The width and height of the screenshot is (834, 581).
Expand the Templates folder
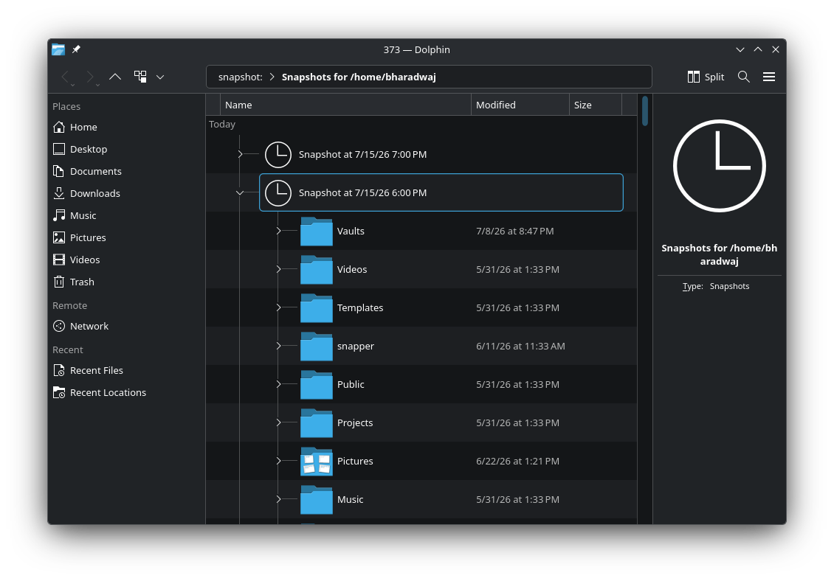click(278, 307)
